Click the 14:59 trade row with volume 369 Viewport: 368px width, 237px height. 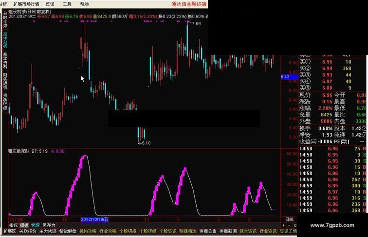click(x=332, y=210)
